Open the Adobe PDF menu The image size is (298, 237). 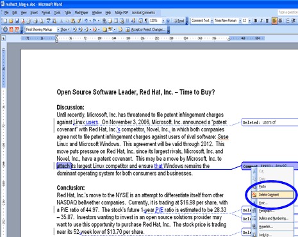[x=121, y=13]
